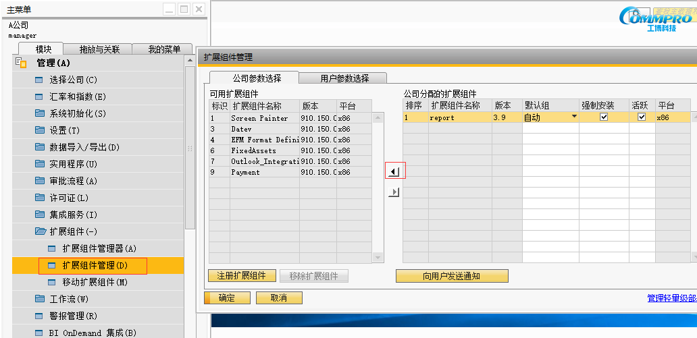Select FixedAssets add-on row
Image resolution: width=697 pixels, height=338 pixels.
pyautogui.click(x=290, y=150)
